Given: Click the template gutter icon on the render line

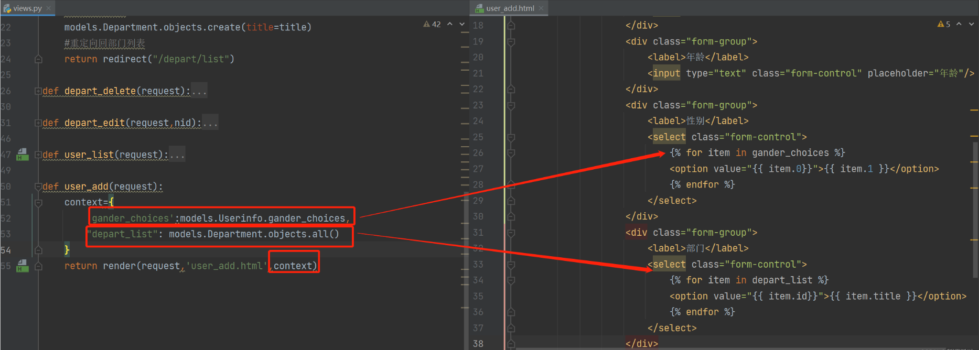Looking at the screenshot, I should pos(23,266).
